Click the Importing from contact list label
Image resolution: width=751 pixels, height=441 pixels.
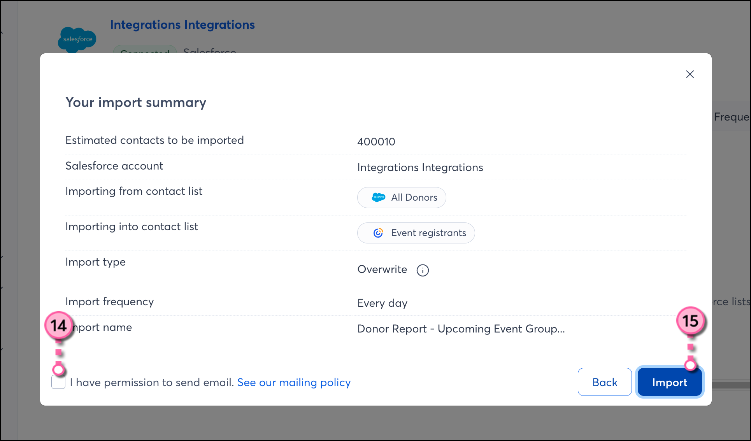pyautogui.click(x=134, y=191)
